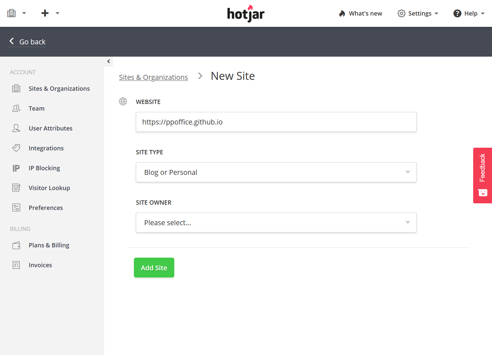This screenshot has height=355, width=492.
Task: Click the Go back link
Action: click(32, 42)
